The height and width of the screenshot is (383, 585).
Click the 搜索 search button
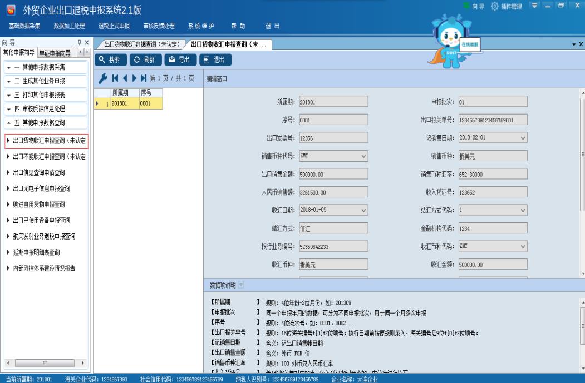click(x=111, y=59)
